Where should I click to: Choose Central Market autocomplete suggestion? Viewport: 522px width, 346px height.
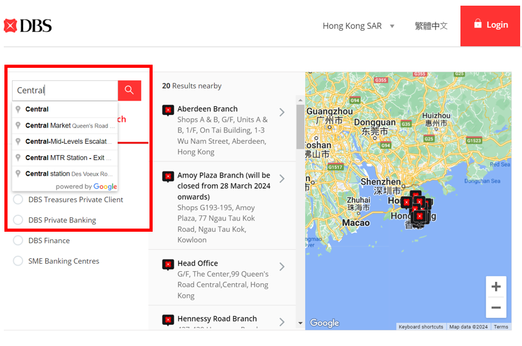point(65,126)
